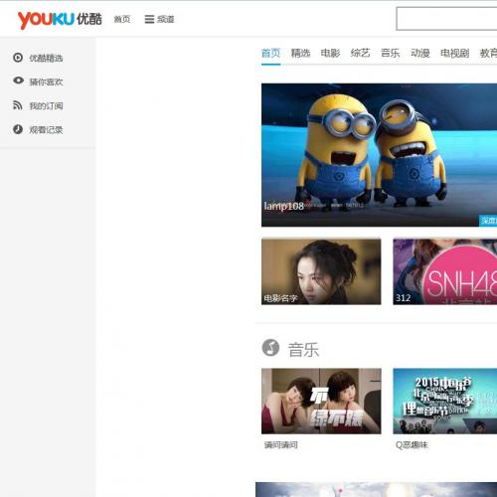Click the music note icon beside 音乐

270,348
